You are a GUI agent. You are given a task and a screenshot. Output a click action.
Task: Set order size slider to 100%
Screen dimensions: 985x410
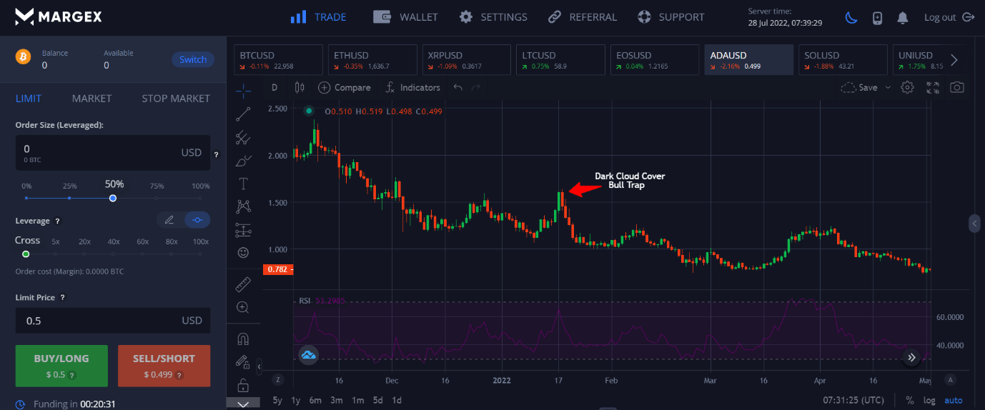pyautogui.click(x=200, y=198)
